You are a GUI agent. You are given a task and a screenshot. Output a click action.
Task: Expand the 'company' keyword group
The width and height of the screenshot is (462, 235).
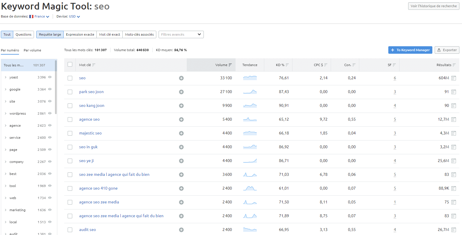(x=5, y=162)
